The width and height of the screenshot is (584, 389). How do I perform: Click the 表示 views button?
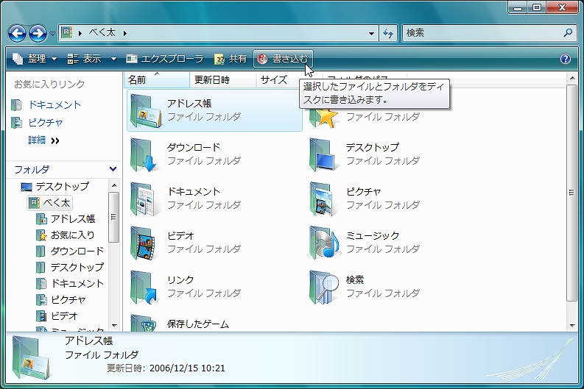click(x=85, y=59)
